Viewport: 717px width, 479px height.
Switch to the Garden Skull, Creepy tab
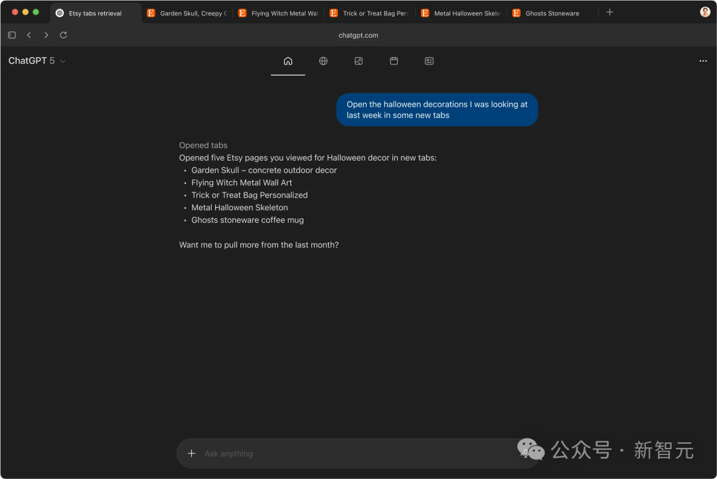pos(189,12)
